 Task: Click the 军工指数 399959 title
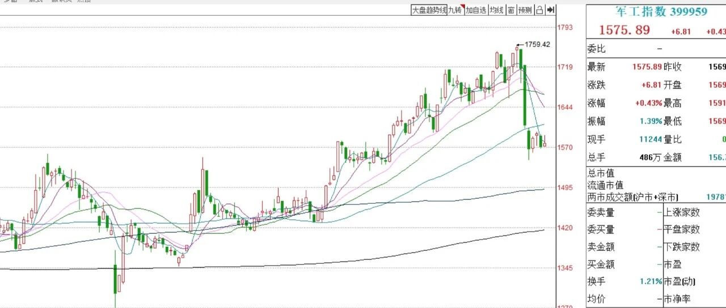pos(661,11)
